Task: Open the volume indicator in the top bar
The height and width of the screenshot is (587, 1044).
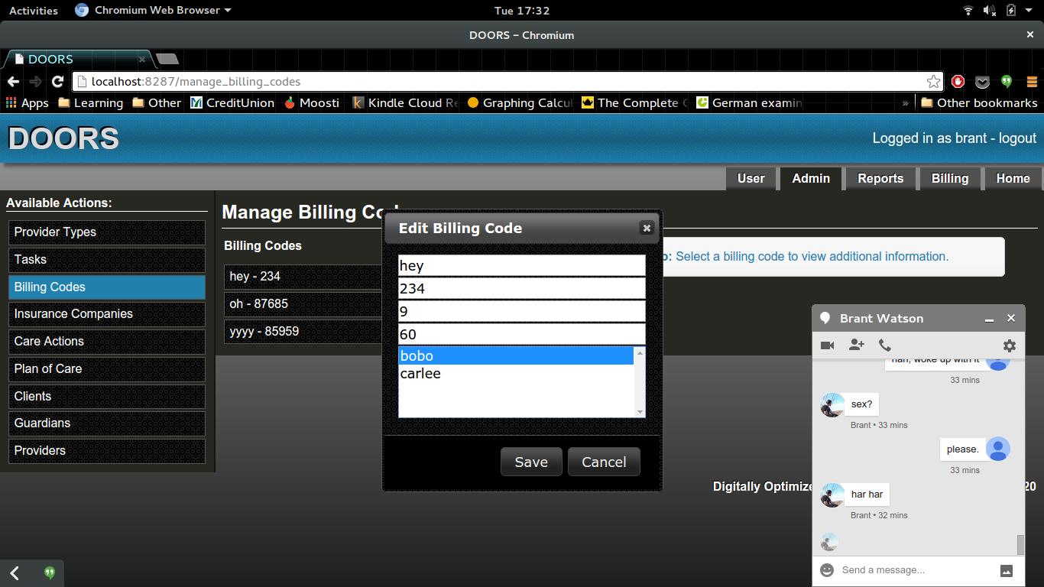Action: (x=990, y=11)
